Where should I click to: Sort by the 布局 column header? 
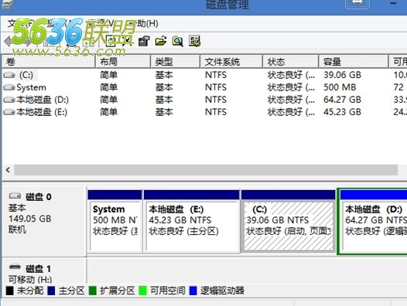[123, 62]
